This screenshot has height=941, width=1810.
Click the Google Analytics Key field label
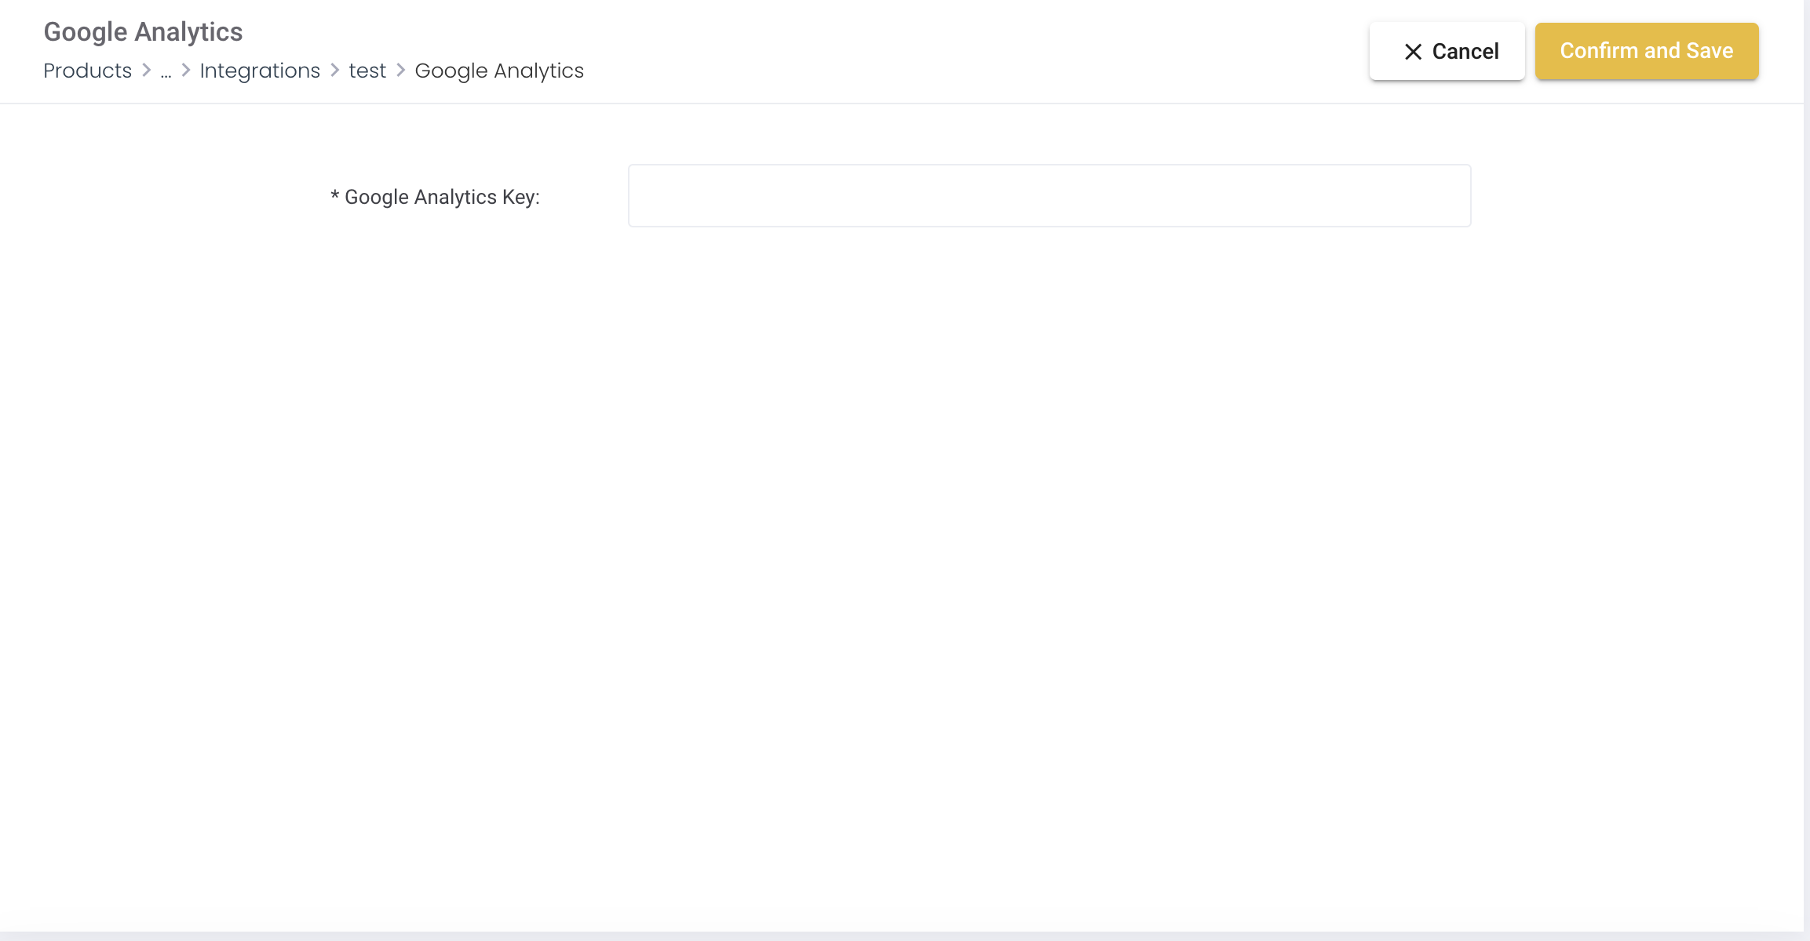[442, 197]
